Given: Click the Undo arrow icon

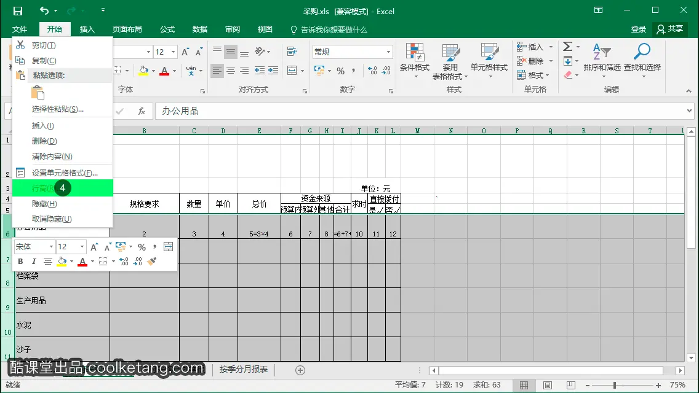Looking at the screenshot, I should (x=44, y=10).
